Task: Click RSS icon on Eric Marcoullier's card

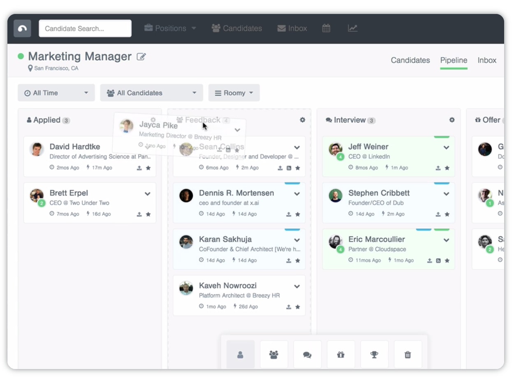Action: coord(438,261)
